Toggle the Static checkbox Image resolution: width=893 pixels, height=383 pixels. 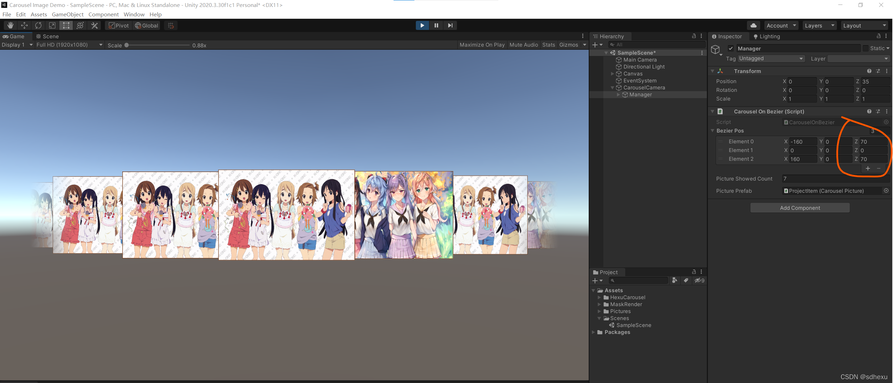(x=866, y=48)
